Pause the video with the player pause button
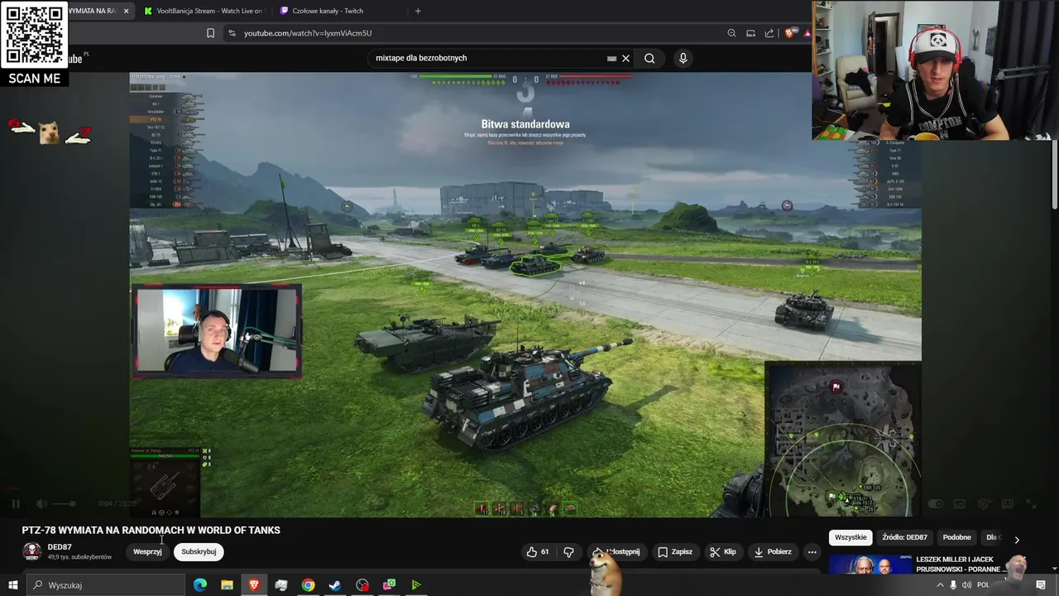The width and height of the screenshot is (1059, 596). [16, 503]
